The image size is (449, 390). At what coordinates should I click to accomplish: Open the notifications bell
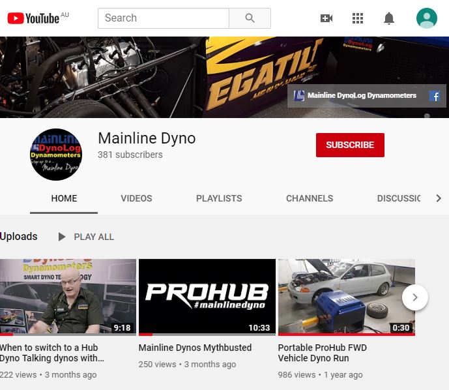click(x=389, y=18)
